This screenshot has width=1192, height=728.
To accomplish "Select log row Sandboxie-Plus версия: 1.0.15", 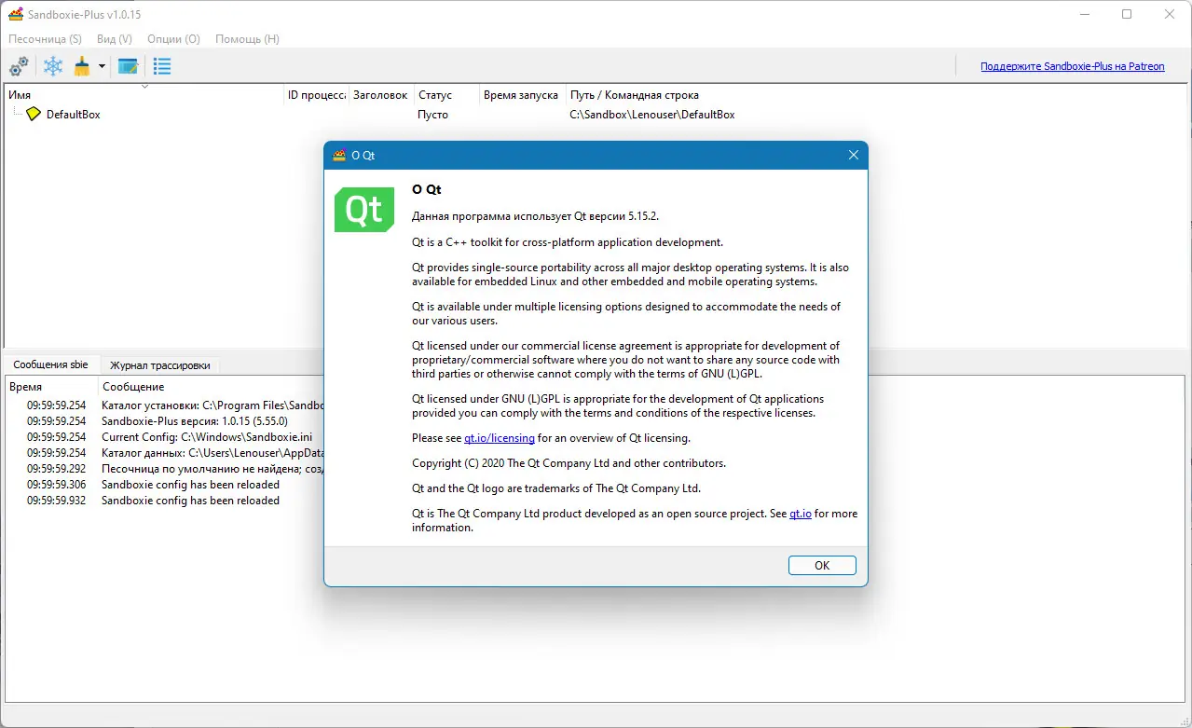I will (165, 421).
